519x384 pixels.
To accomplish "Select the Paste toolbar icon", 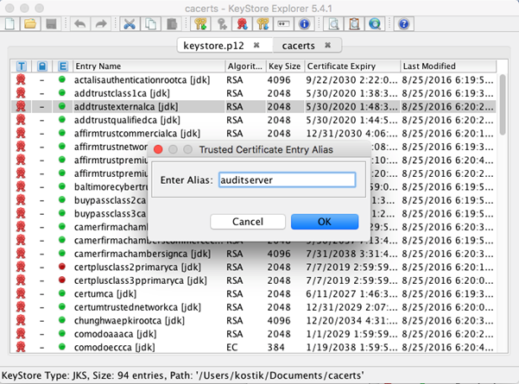I will pos(172,24).
